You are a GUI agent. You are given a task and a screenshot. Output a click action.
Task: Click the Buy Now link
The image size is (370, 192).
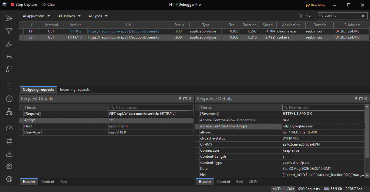coord(315,5)
